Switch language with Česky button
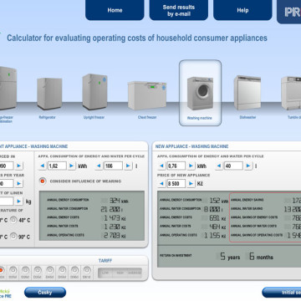 tap(45, 293)
